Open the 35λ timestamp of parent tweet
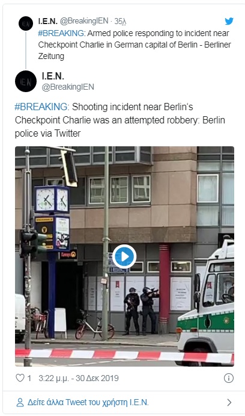The height and width of the screenshot is (416, 245). pos(120,21)
